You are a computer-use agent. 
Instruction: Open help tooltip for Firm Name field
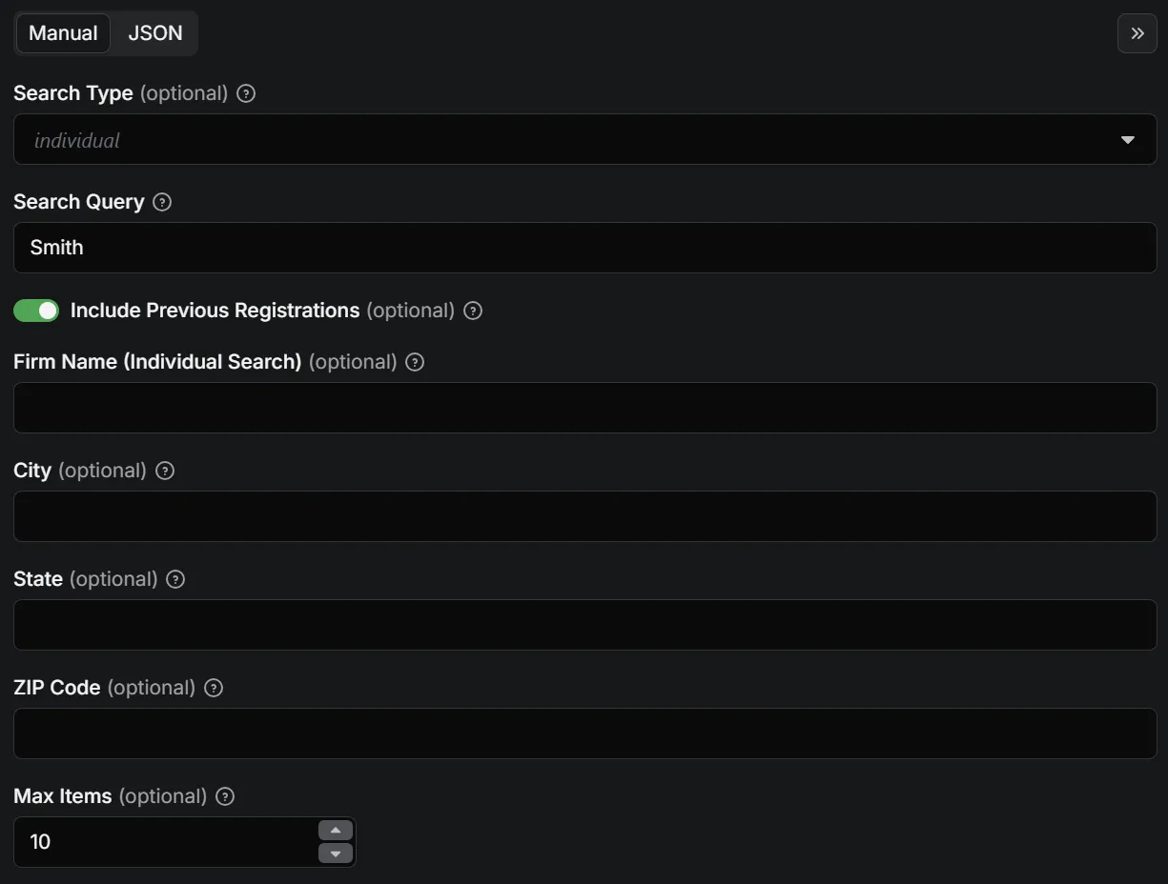pyautogui.click(x=415, y=362)
